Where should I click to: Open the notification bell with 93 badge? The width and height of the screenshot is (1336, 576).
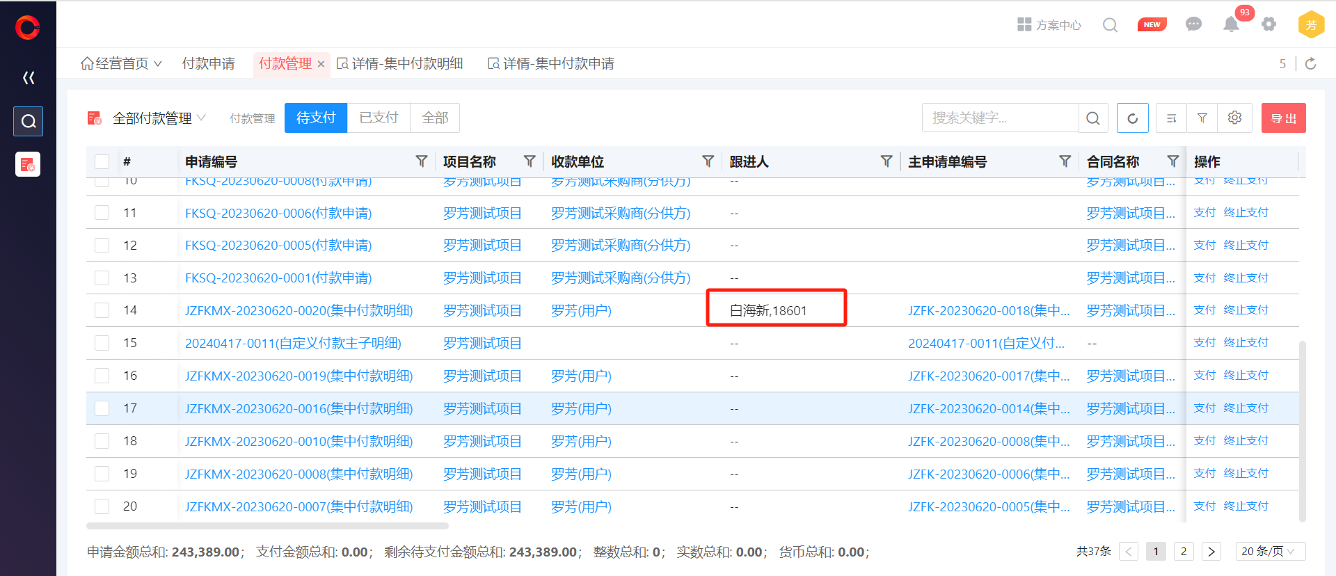tap(1231, 25)
